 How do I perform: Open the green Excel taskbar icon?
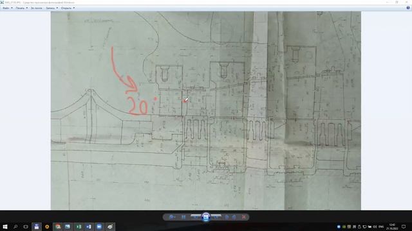click(79, 227)
